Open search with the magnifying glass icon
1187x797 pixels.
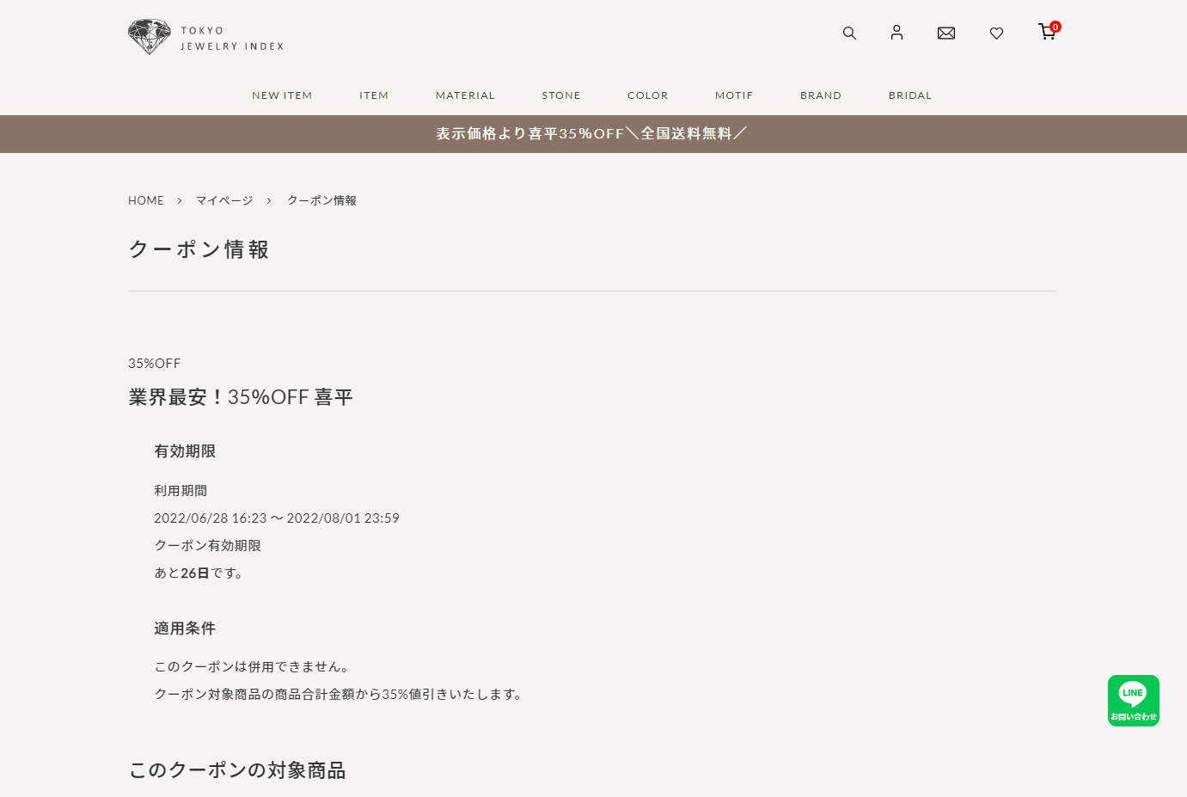point(849,34)
